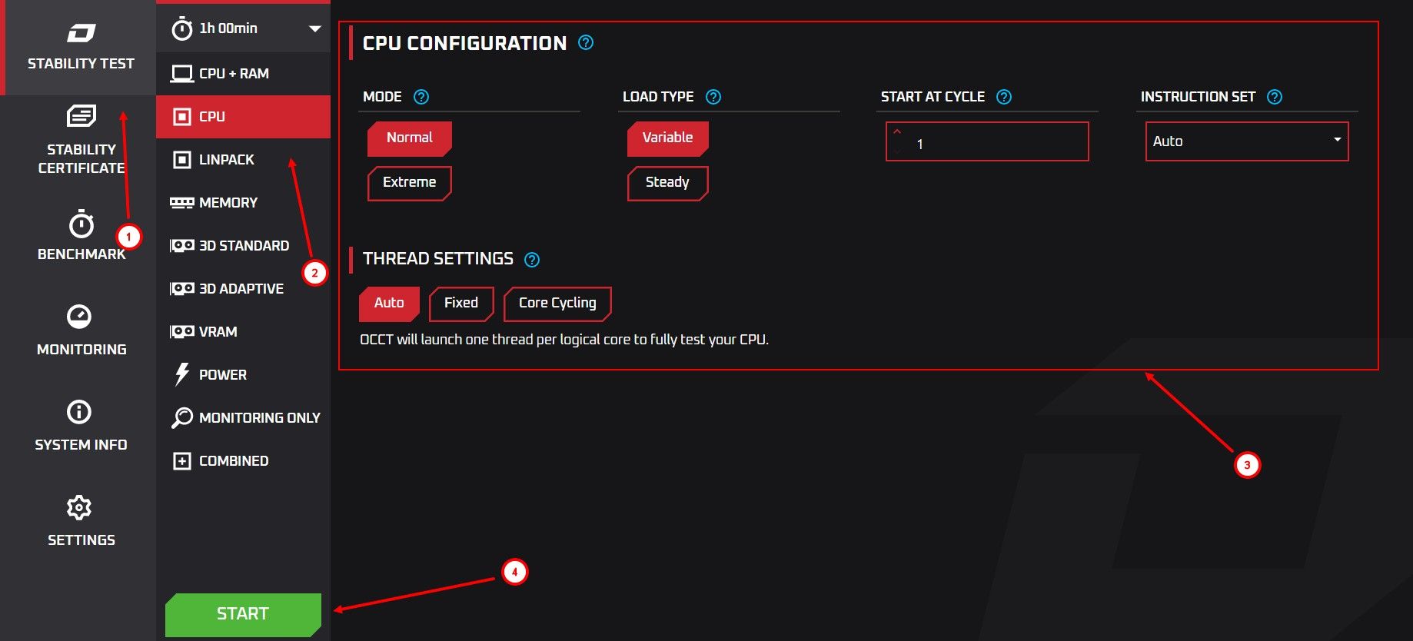
Task: Select the MEMORY test
Action: click(x=243, y=203)
